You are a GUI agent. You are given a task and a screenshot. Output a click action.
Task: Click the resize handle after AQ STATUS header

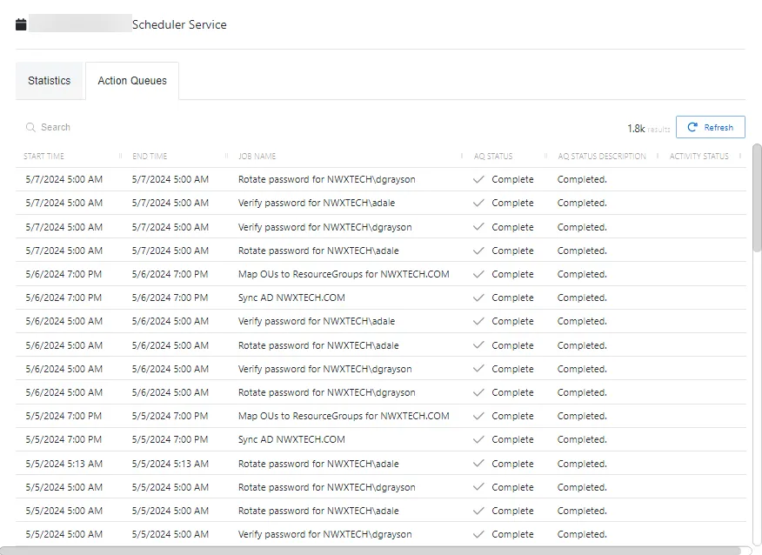(545, 156)
